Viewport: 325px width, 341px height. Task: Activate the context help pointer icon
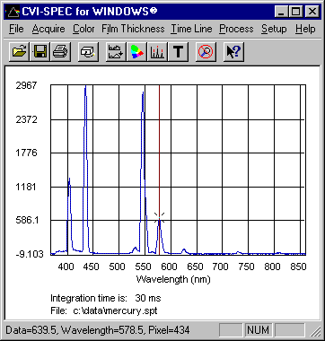click(233, 52)
